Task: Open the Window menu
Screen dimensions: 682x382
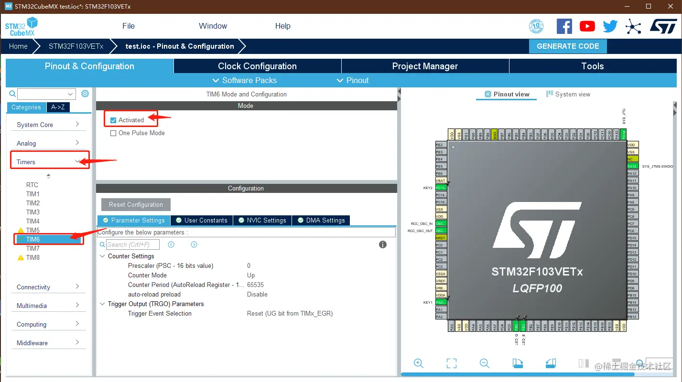Action: (213, 26)
